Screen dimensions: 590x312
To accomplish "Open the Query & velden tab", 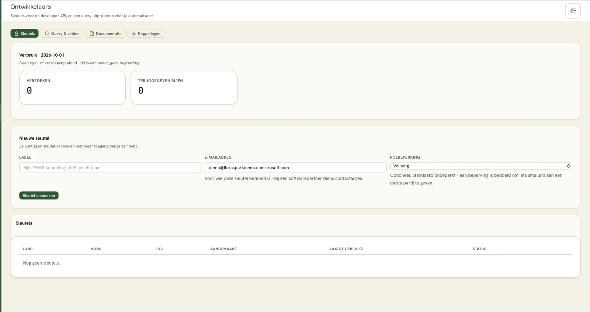I will (62, 33).
